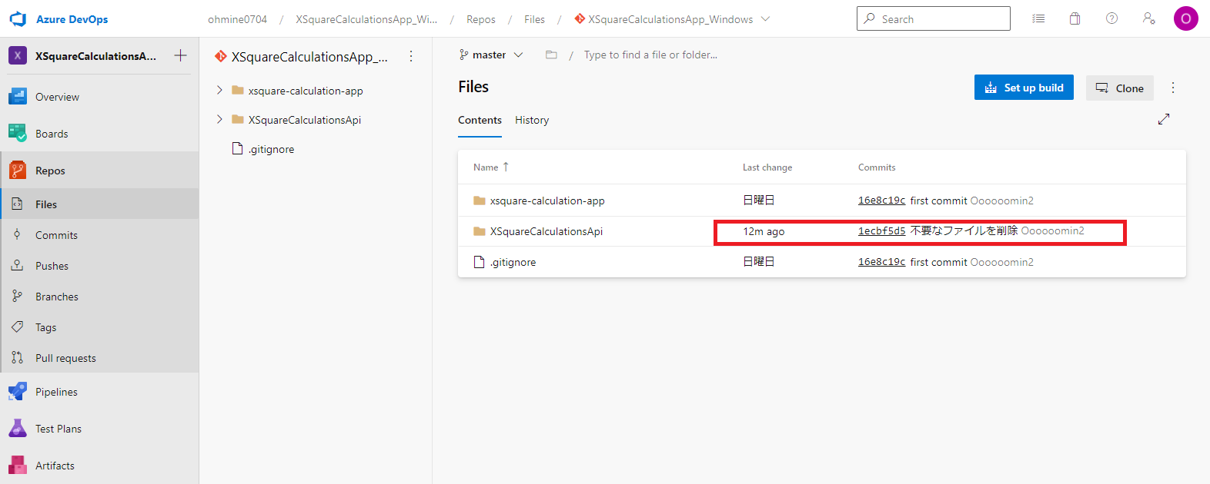
Task: Select XSquareCalculationsApi tree item
Action: 304,120
